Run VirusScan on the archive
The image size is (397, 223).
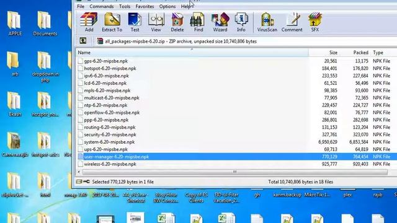point(267,22)
